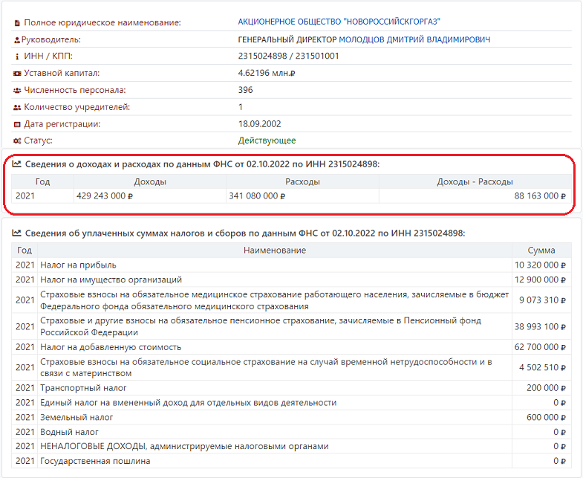This screenshot has height=478, width=583.
Task: Click the chart icon beside paid taxes heading
Action: (17, 233)
